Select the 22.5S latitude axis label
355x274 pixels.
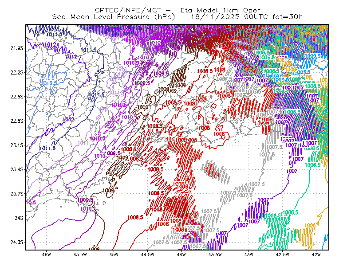coord(17,97)
